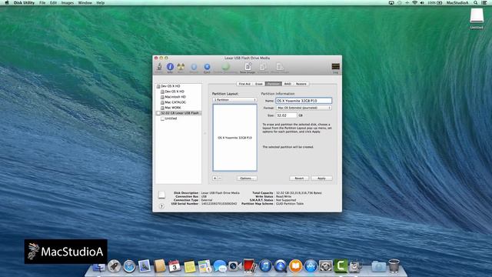492x277 pixels.
Task: Select the Macintosh HD volume in the sidebar
Action: tap(178, 97)
